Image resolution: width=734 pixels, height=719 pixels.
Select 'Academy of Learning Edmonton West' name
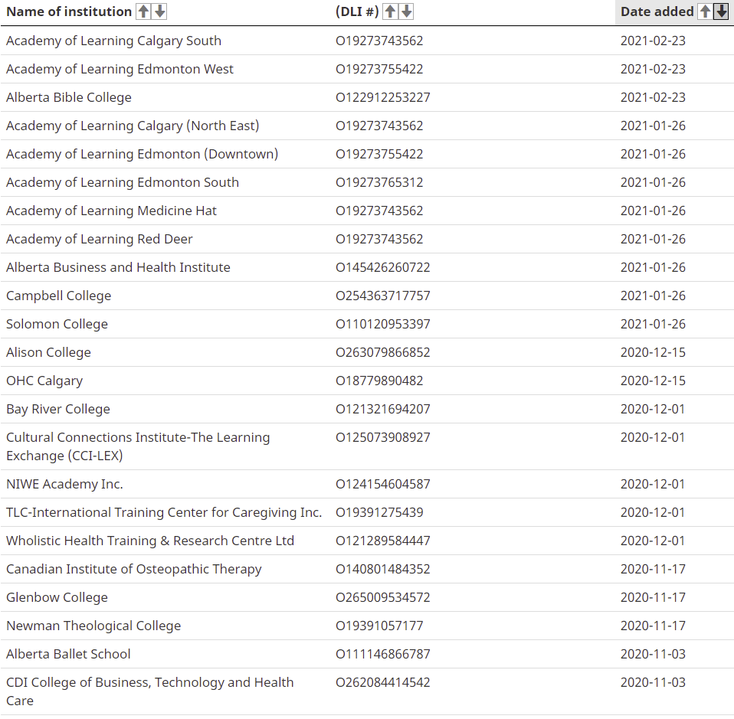(x=120, y=69)
